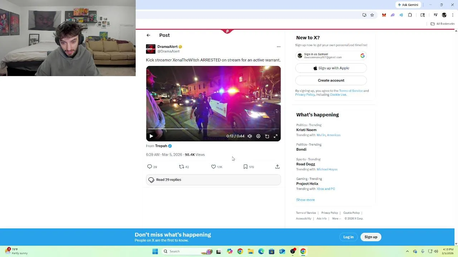The width and height of the screenshot is (458, 257).
Task: Open footer Ads info link
Action: [x=321, y=218]
